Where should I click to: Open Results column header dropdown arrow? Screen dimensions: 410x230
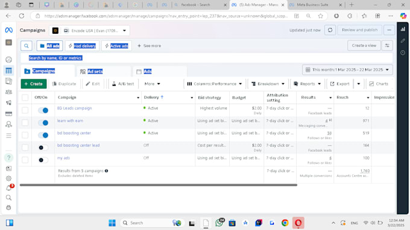click(330, 98)
